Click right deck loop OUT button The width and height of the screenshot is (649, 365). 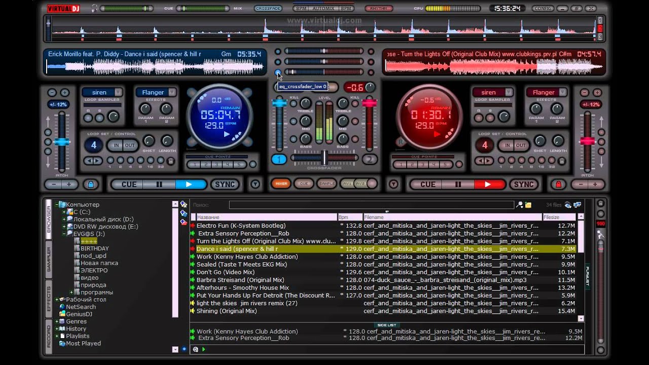521,145
